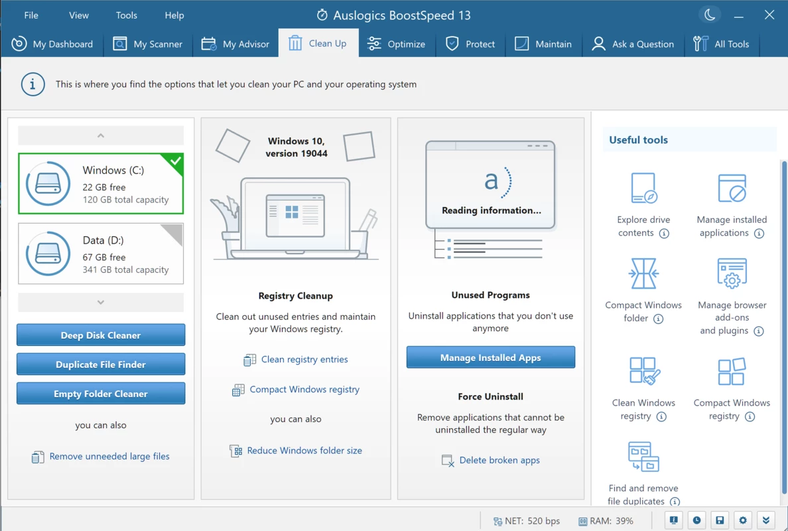Select the Data (D:) drive card
This screenshot has height=531, width=788.
101,254
